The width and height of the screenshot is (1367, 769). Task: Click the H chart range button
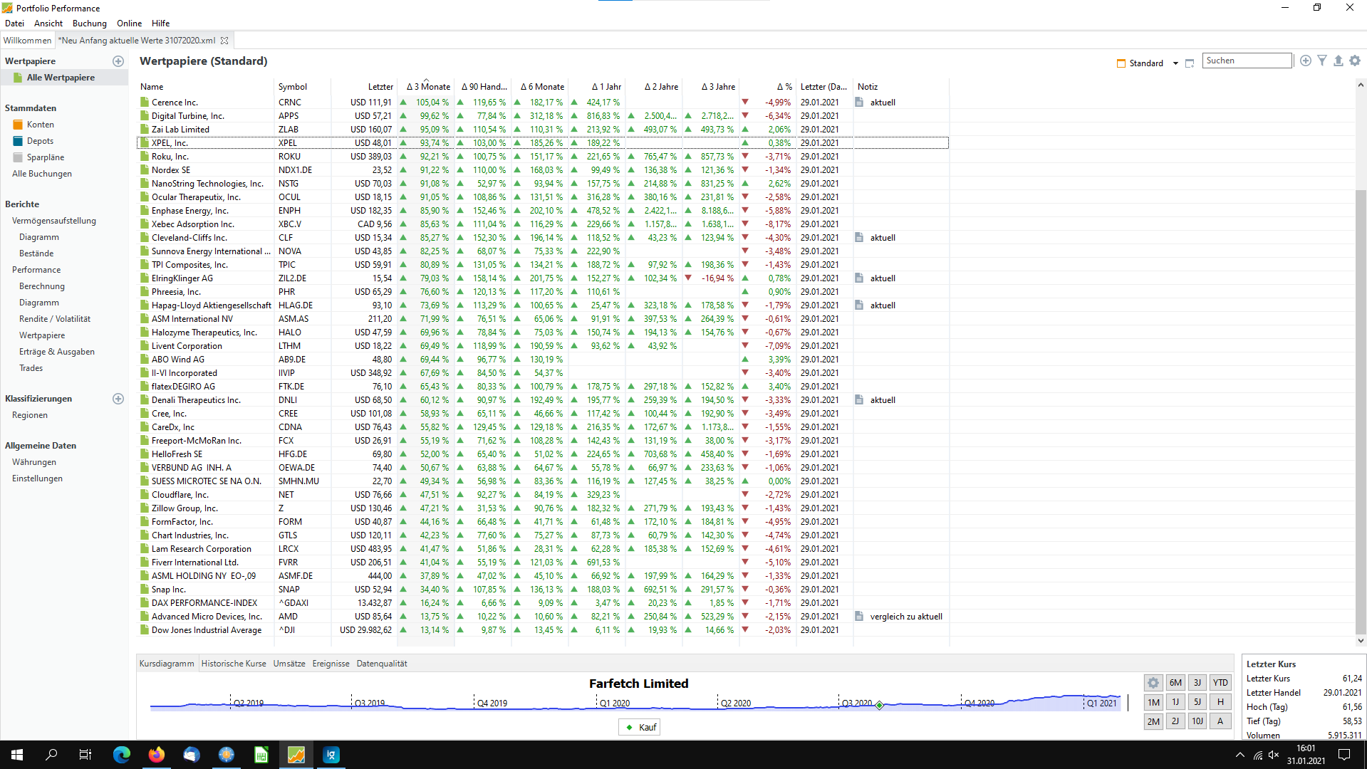(1220, 702)
